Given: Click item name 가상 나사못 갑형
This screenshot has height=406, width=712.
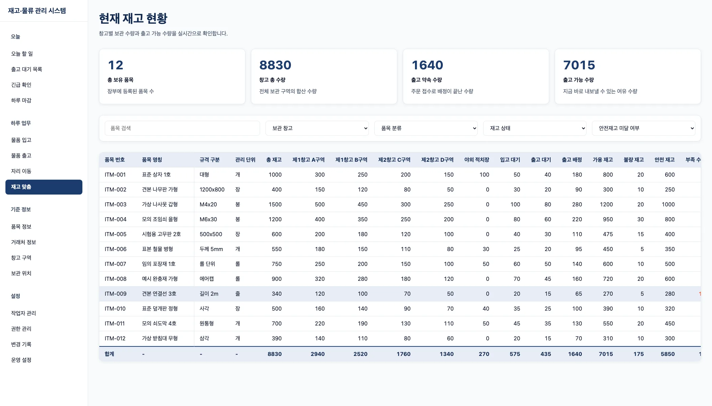Looking at the screenshot, I should coord(160,204).
